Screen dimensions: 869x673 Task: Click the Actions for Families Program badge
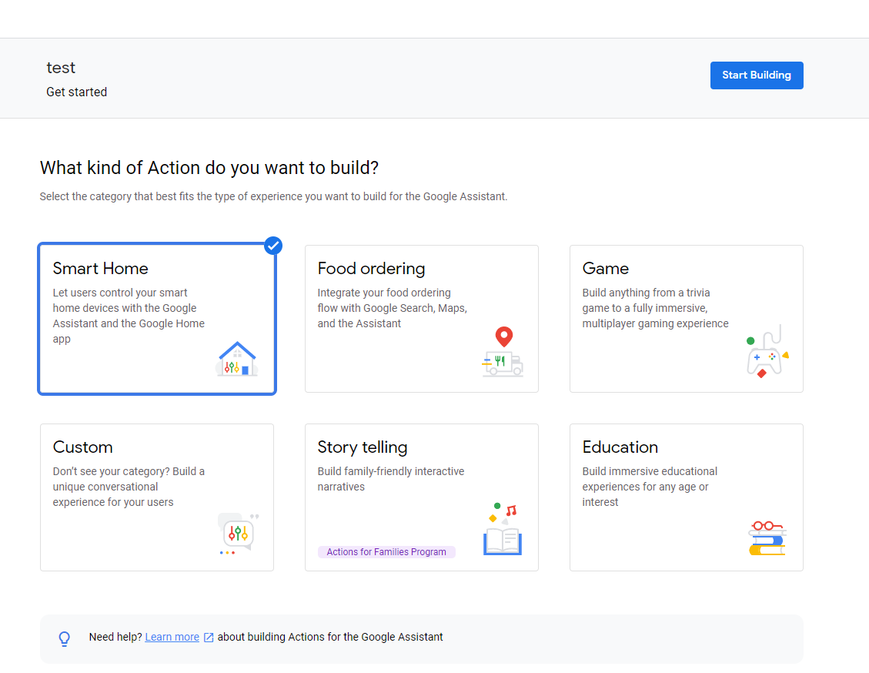coord(386,551)
